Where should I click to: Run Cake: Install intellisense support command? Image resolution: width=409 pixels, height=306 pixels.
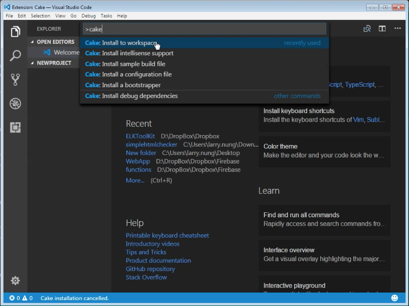[x=204, y=53]
